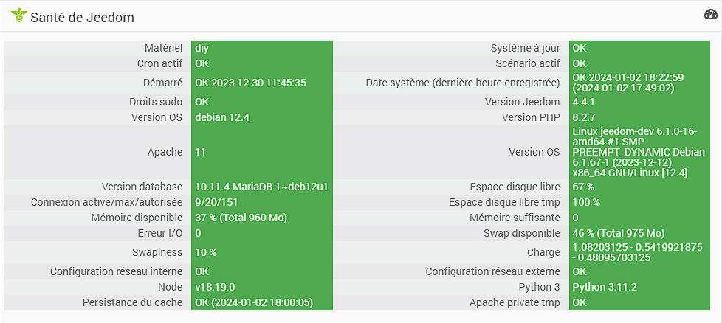This screenshot has height=323, width=722.
Task: Select the Linux jeedom-dev kernel description
Action: (639, 152)
